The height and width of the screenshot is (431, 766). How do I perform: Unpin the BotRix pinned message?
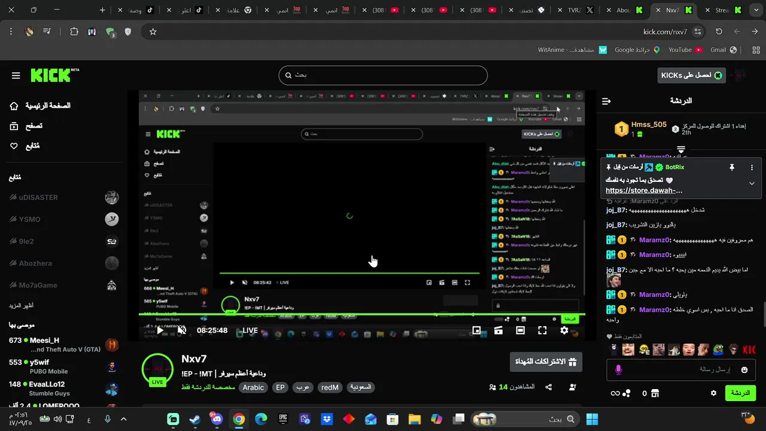pyautogui.click(x=731, y=168)
